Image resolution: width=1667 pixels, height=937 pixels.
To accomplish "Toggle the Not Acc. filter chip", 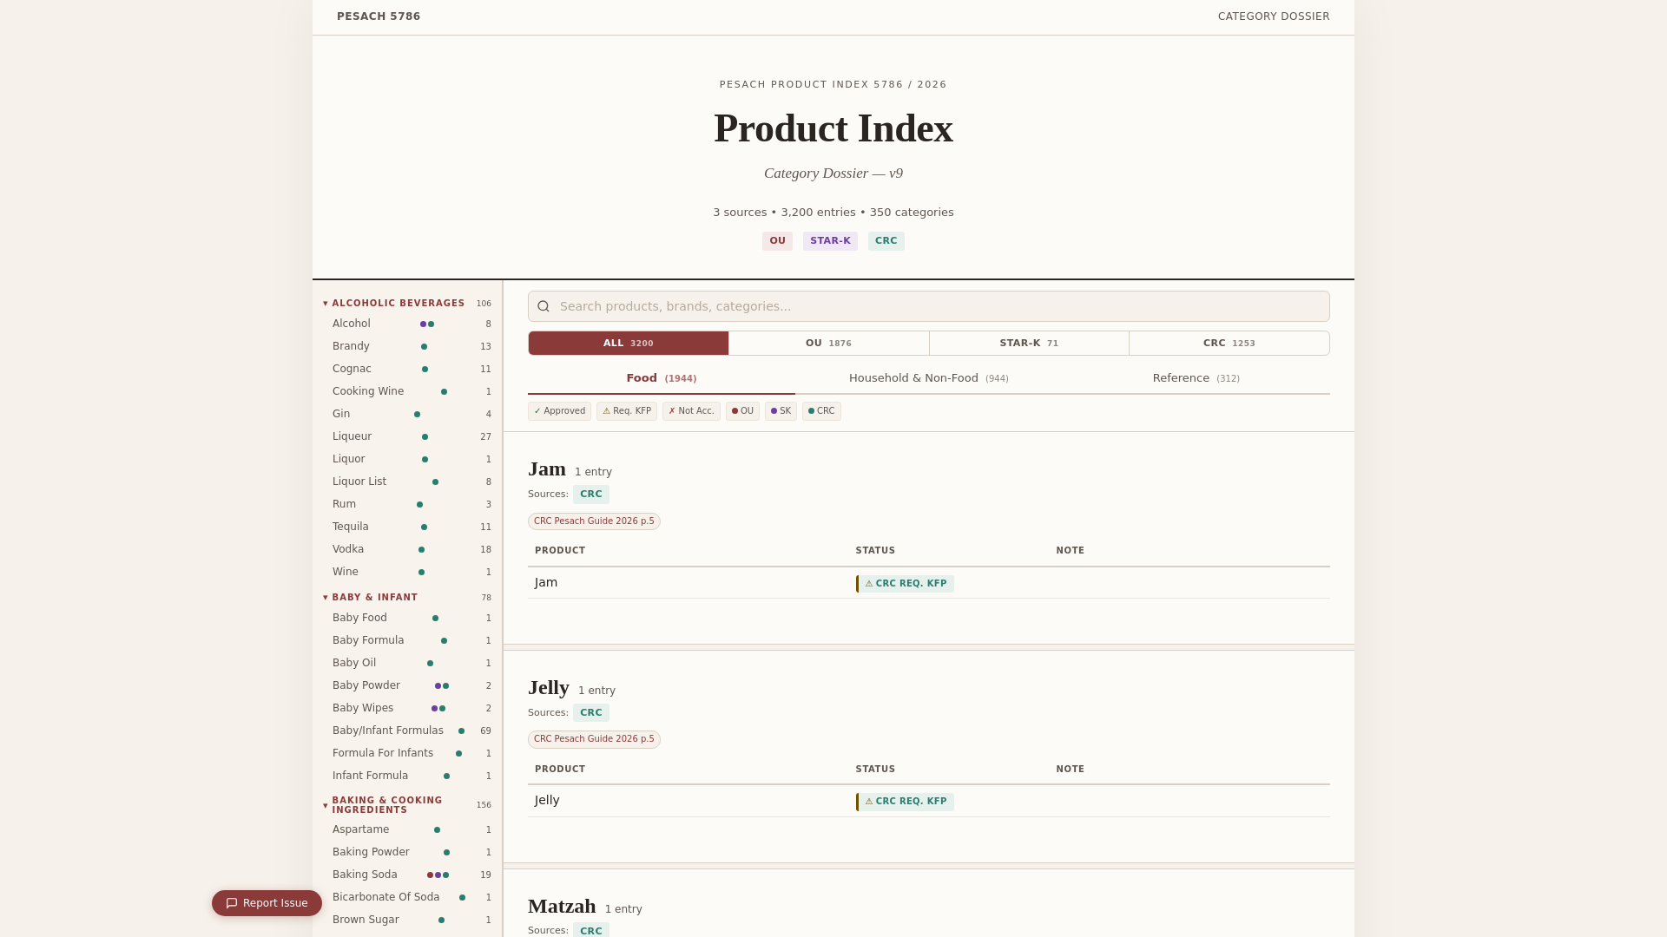I will 691,411.
